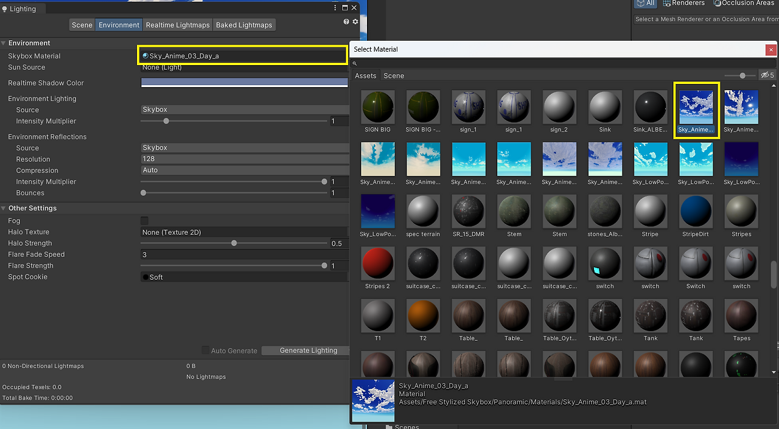Open the Lighting panel three-dot menu
The width and height of the screenshot is (779, 429).
(x=335, y=8)
